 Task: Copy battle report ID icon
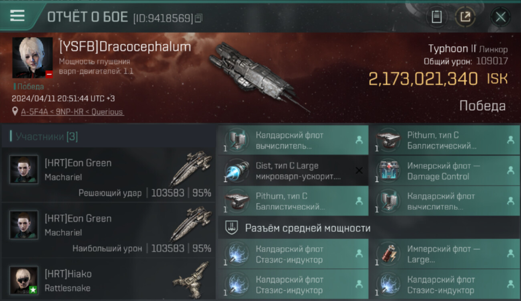pyautogui.click(x=199, y=18)
